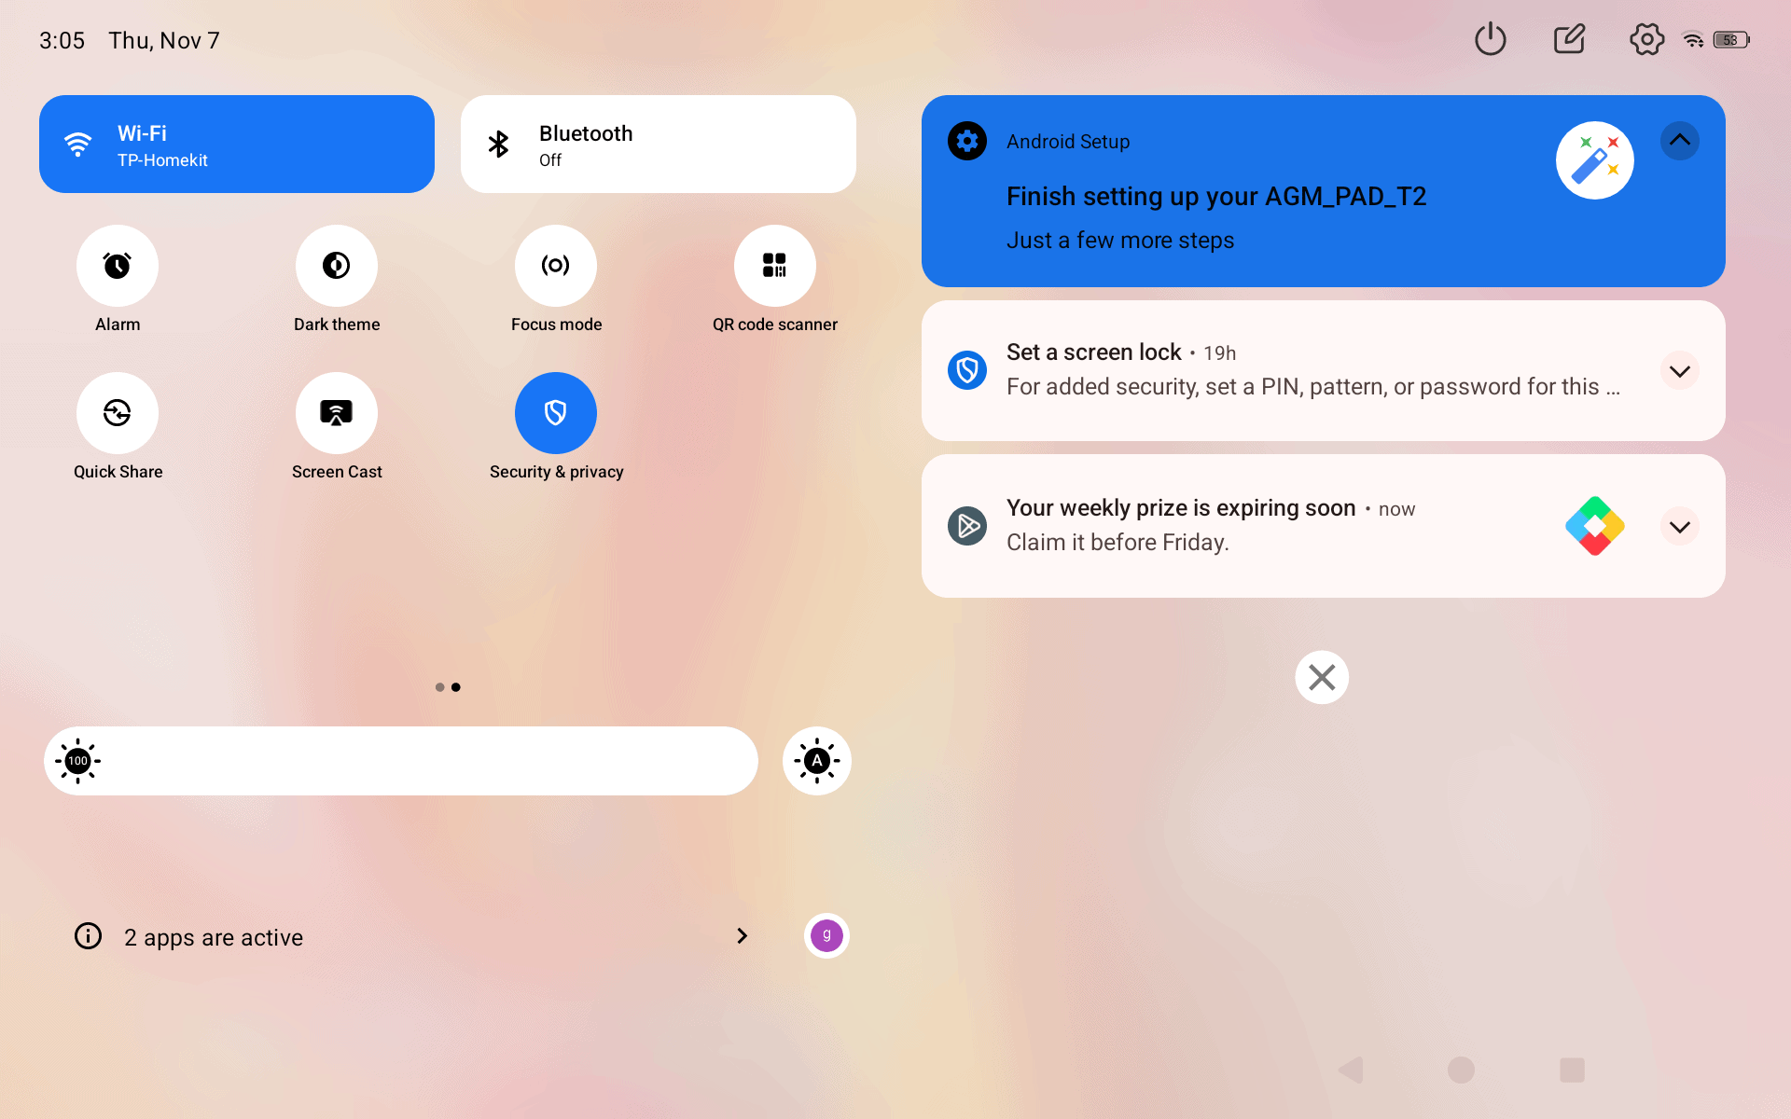This screenshot has height=1119, width=1791.
Task: Tap the Claim it before Friday text
Action: click(1118, 543)
